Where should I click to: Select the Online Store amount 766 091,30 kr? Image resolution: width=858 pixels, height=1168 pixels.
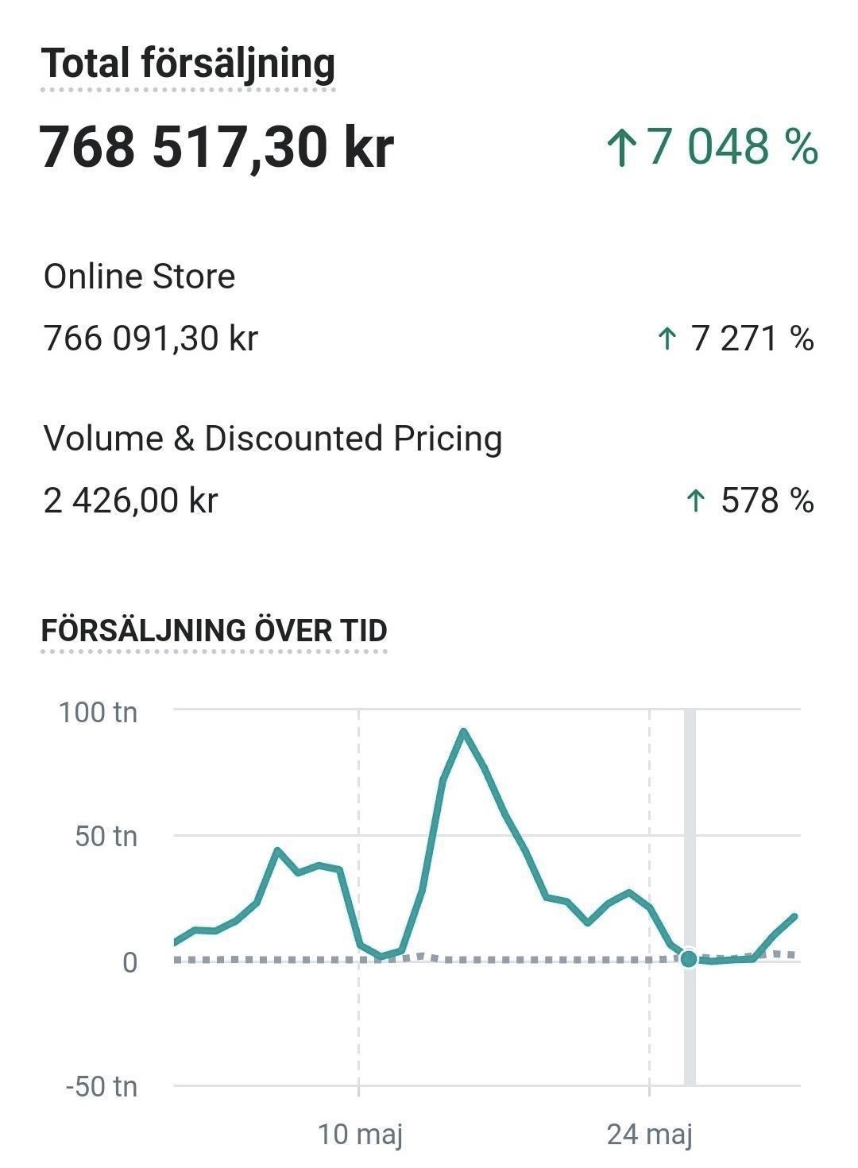[151, 338]
